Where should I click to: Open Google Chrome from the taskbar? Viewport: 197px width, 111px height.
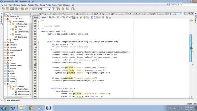31,108
